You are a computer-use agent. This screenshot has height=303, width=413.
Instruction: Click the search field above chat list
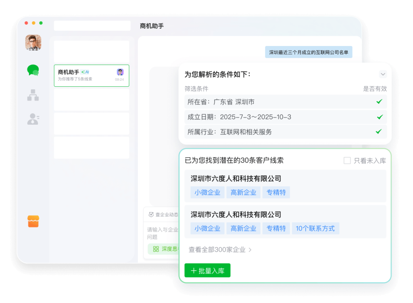coord(92,26)
